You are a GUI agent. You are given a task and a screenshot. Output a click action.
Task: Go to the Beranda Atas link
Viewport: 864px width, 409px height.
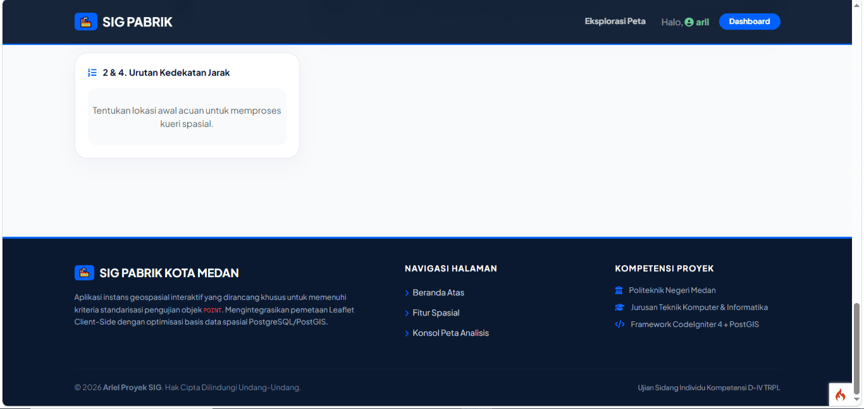point(438,293)
